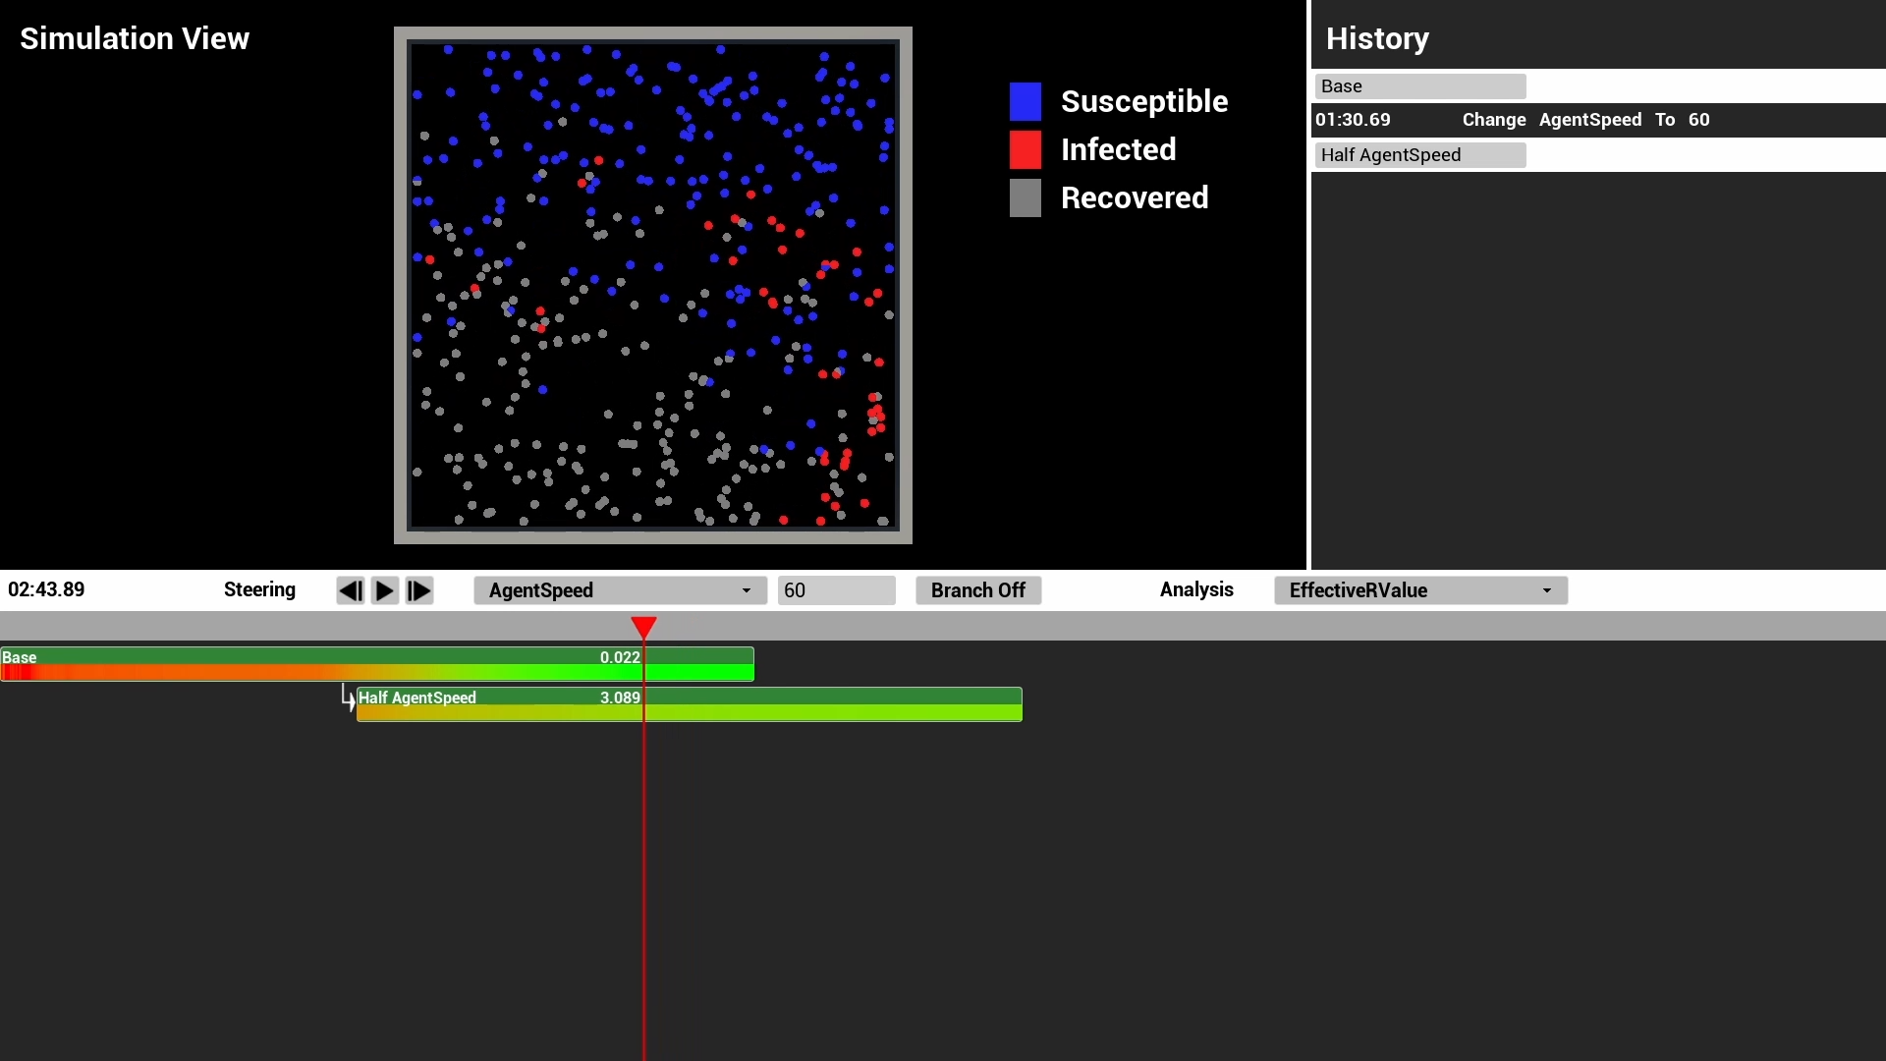The image size is (1886, 1061).
Task: Click the step backward playback icon
Action: pyautogui.click(x=350, y=590)
